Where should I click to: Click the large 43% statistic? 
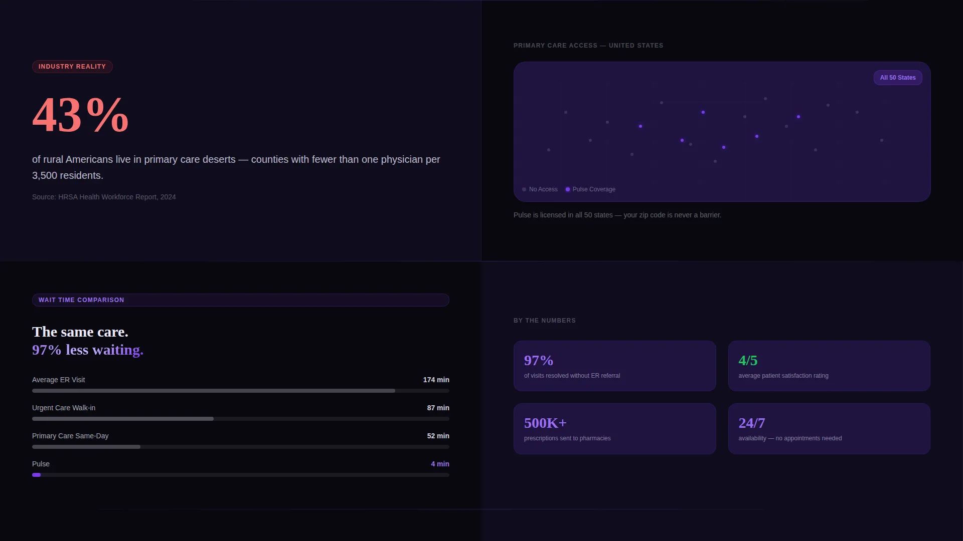pyautogui.click(x=81, y=115)
